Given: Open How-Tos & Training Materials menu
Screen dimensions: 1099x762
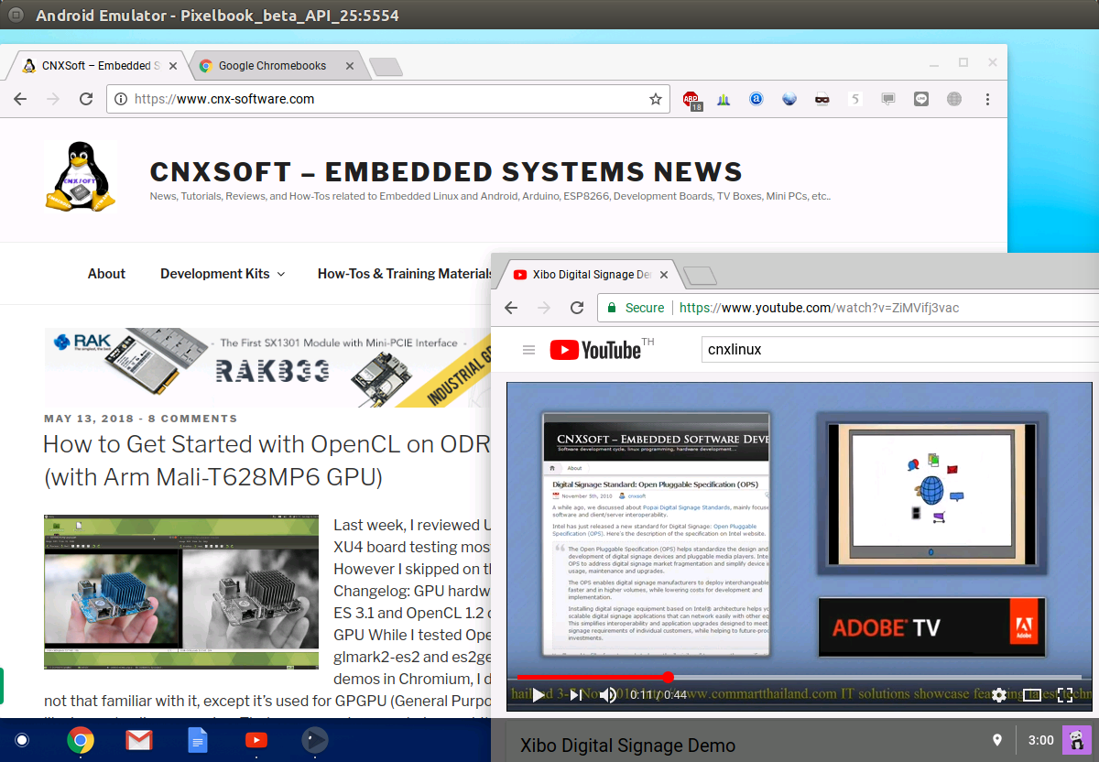Looking at the screenshot, I should 405,274.
